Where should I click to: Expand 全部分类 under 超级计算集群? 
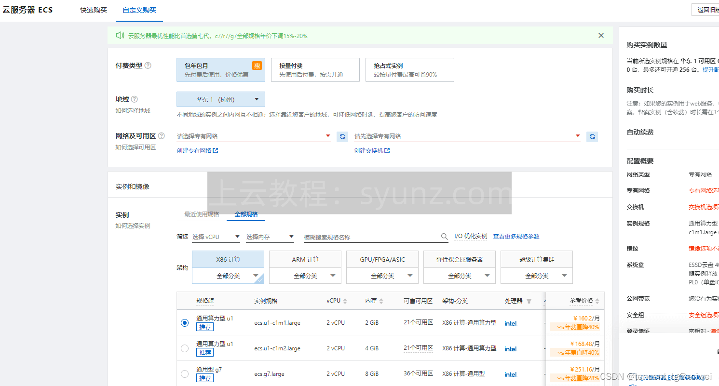(x=537, y=276)
